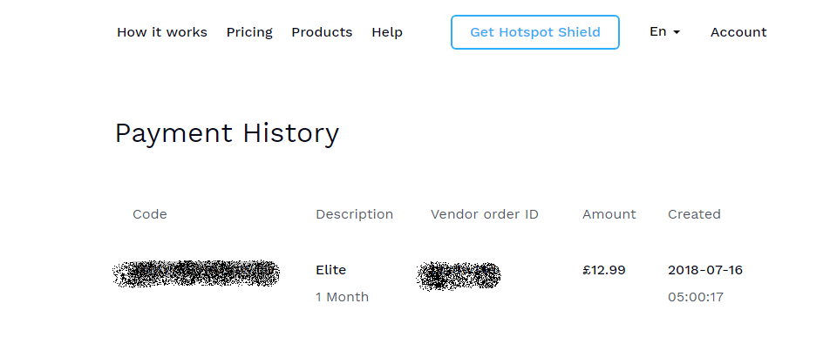Click the 2018-07-16 created date
823x344 pixels.
tap(705, 270)
